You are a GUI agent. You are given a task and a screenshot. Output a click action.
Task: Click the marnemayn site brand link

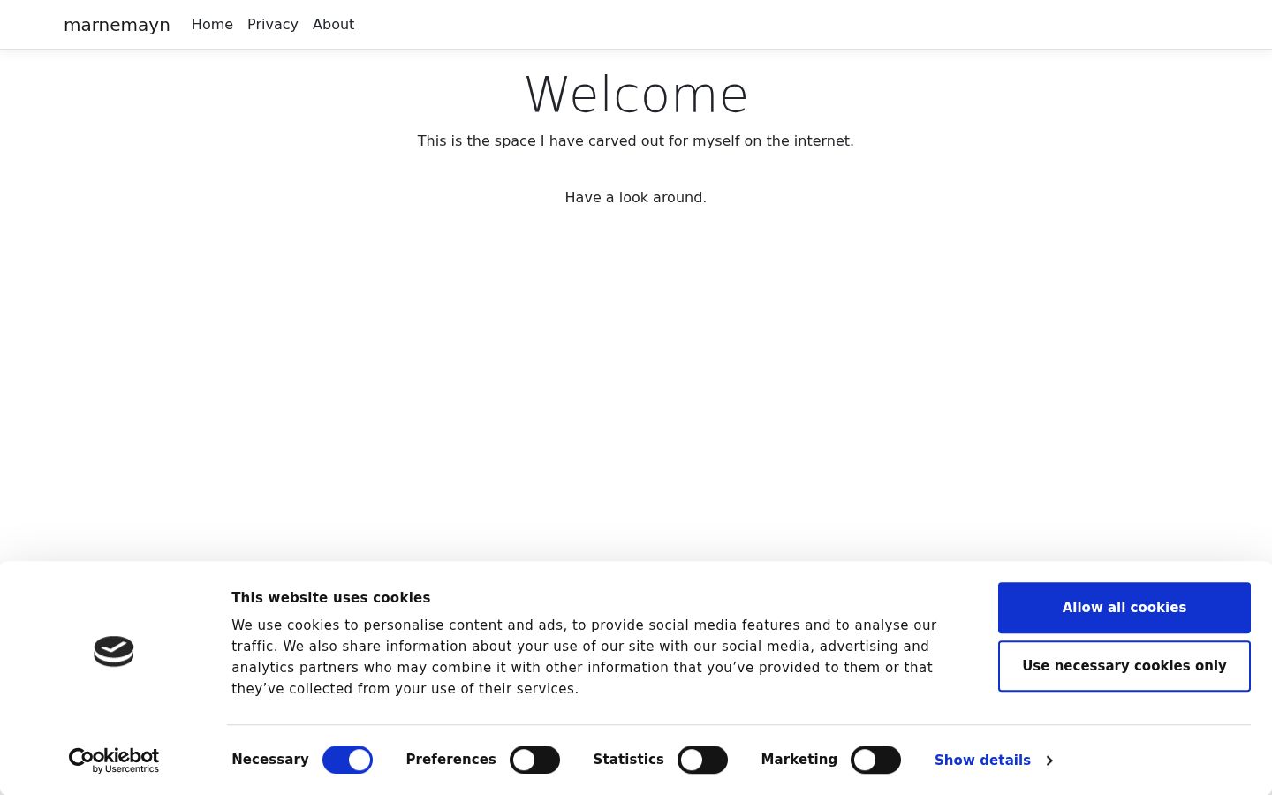(x=117, y=25)
